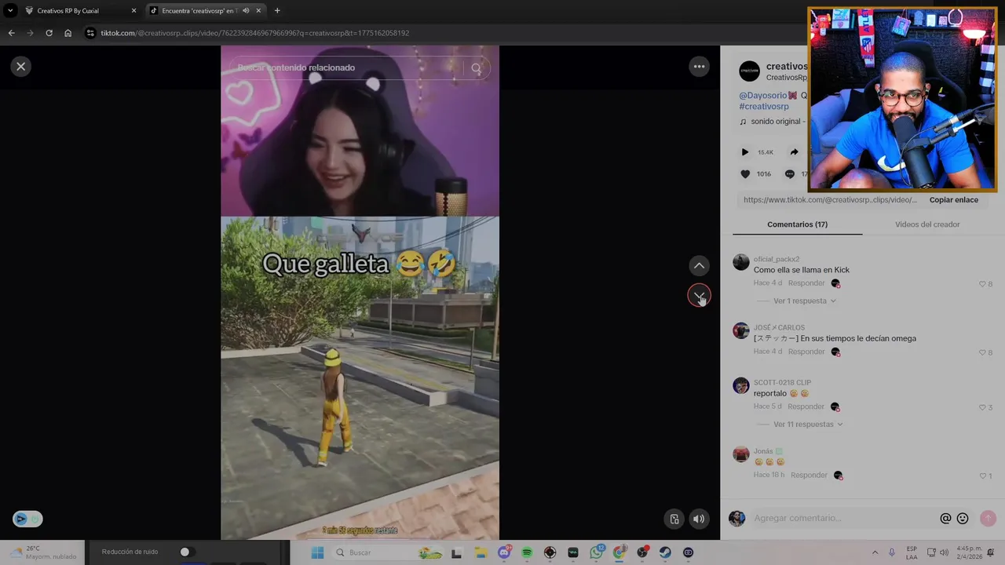The width and height of the screenshot is (1005, 565).
Task: Go to browser home page
Action: point(68,33)
